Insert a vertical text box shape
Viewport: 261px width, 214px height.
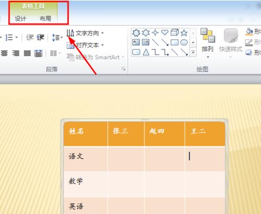coord(145,42)
